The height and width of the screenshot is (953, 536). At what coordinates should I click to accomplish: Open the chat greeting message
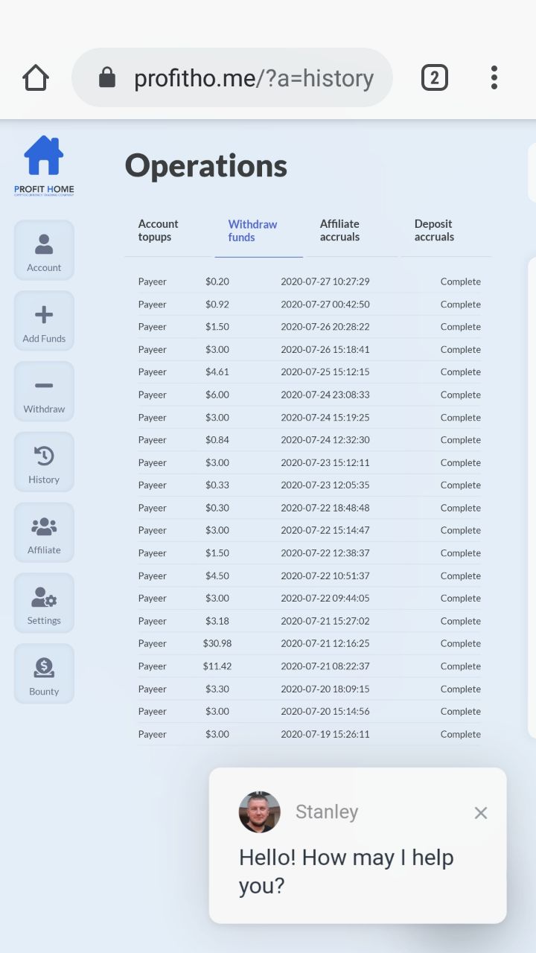click(346, 871)
